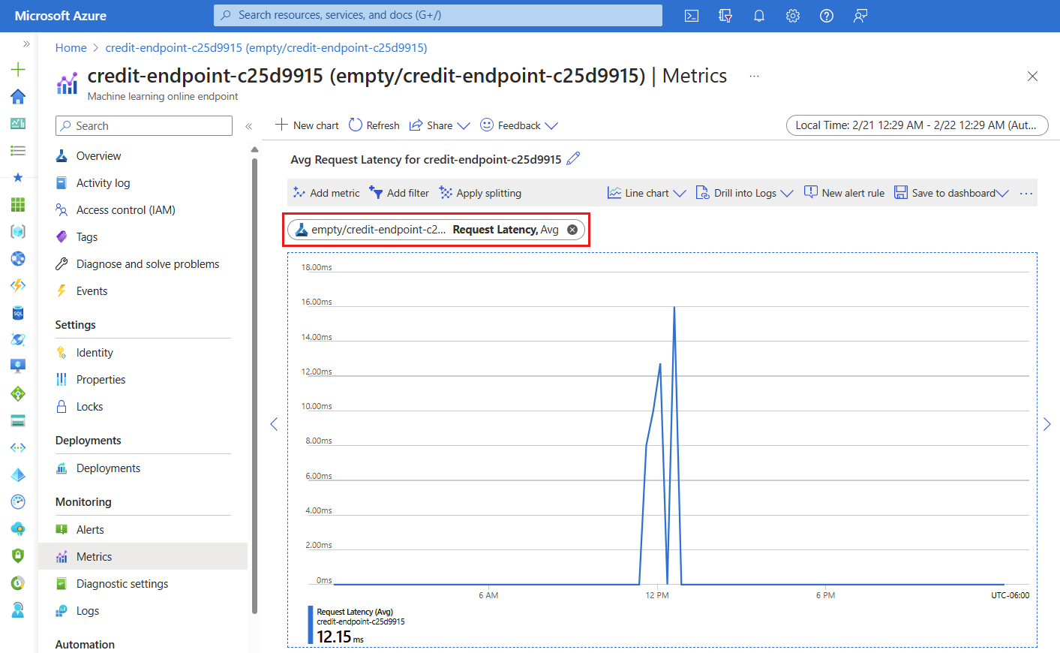Collapse the resource menu with double chevron

tap(248, 126)
